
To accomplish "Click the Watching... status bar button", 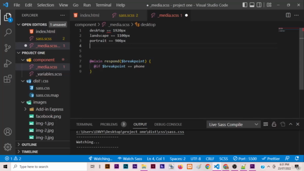I will (100, 159).
